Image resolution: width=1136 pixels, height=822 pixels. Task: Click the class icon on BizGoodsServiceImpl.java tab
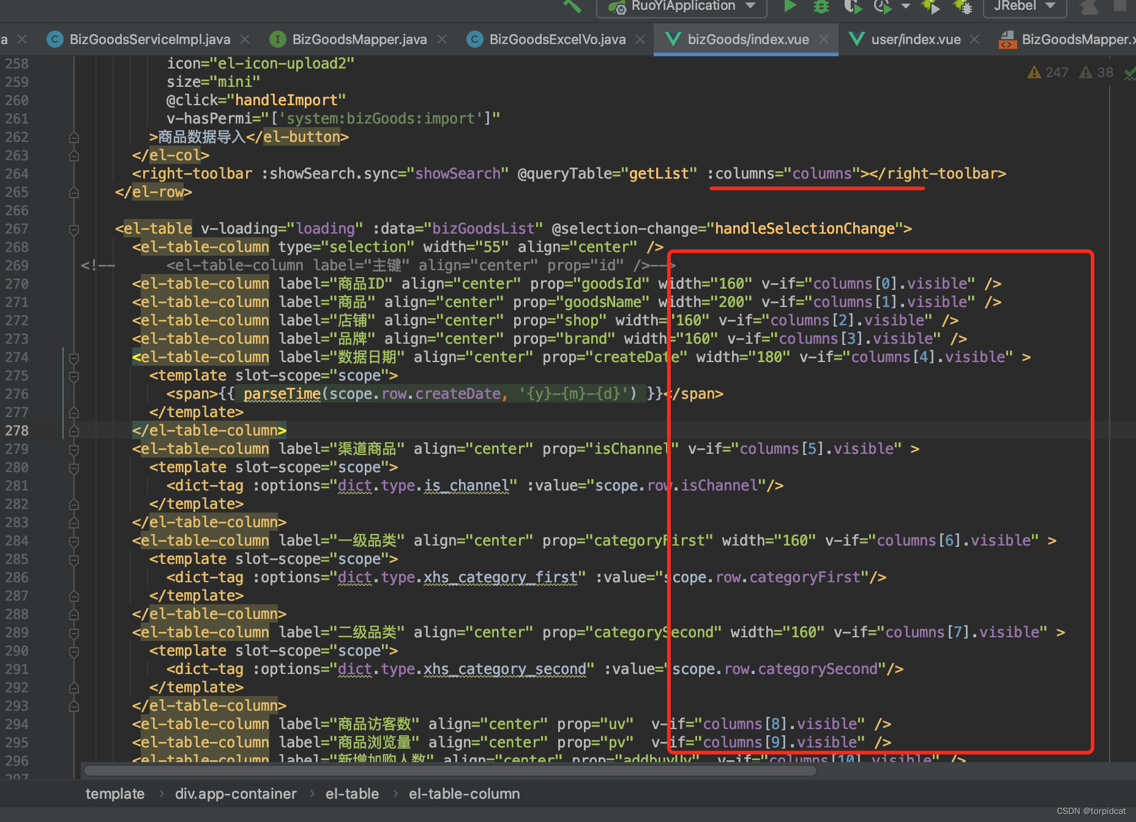tap(54, 39)
